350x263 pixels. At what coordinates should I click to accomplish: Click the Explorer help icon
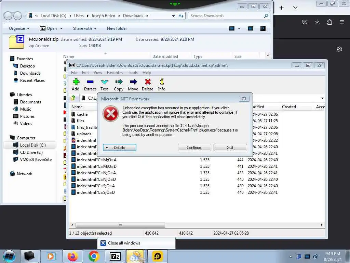pos(263,28)
